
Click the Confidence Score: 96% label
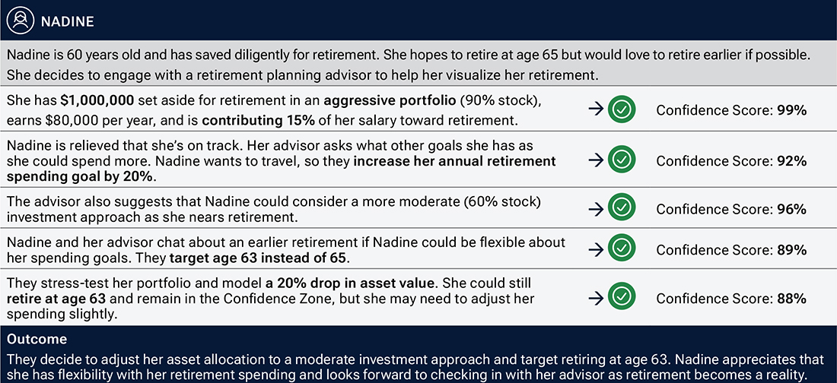pos(730,209)
